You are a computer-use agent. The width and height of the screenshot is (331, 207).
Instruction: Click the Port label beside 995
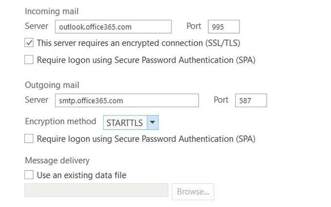click(x=194, y=26)
